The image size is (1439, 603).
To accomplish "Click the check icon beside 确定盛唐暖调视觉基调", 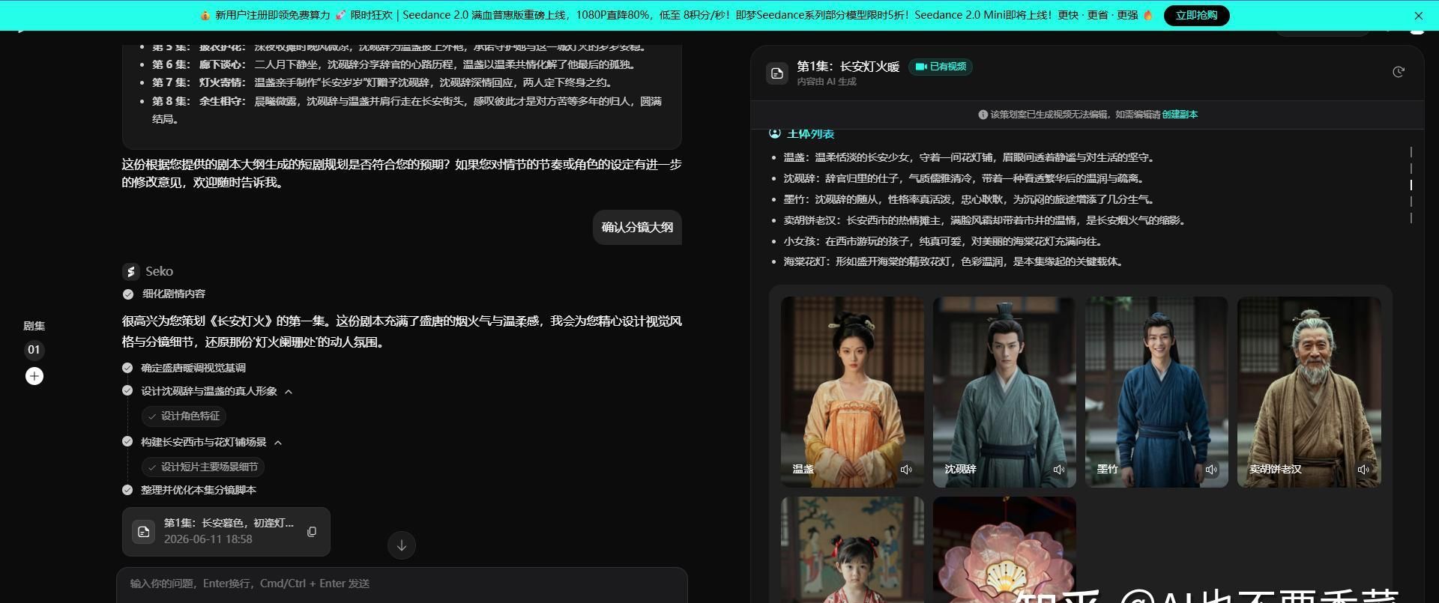I will (x=127, y=368).
